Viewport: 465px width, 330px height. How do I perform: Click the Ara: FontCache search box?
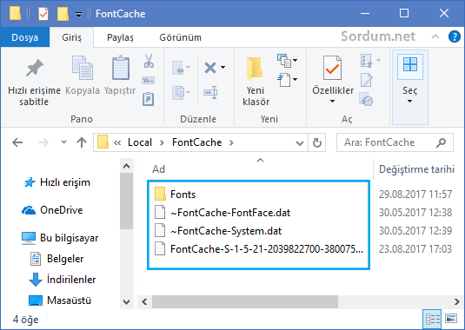[395, 142]
